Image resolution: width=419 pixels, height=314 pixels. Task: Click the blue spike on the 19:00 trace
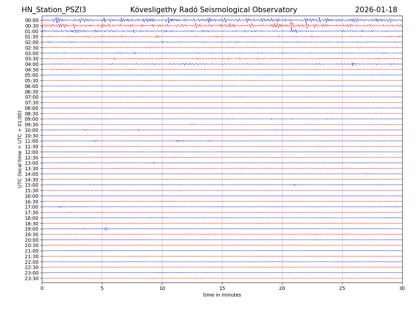(x=106, y=229)
